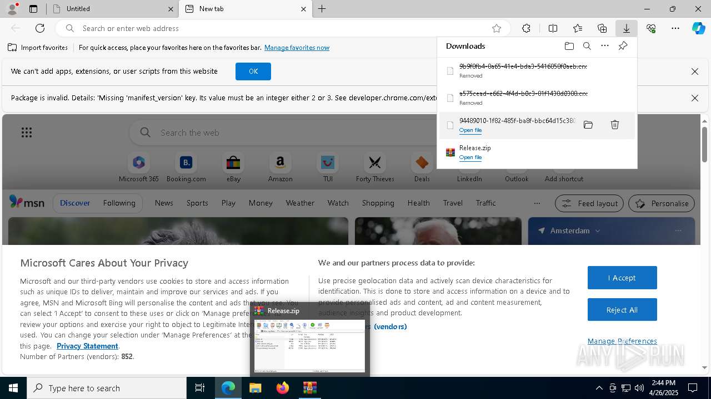Open Collections icon in toolbar
711x399 pixels.
click(x=602, y=28)
